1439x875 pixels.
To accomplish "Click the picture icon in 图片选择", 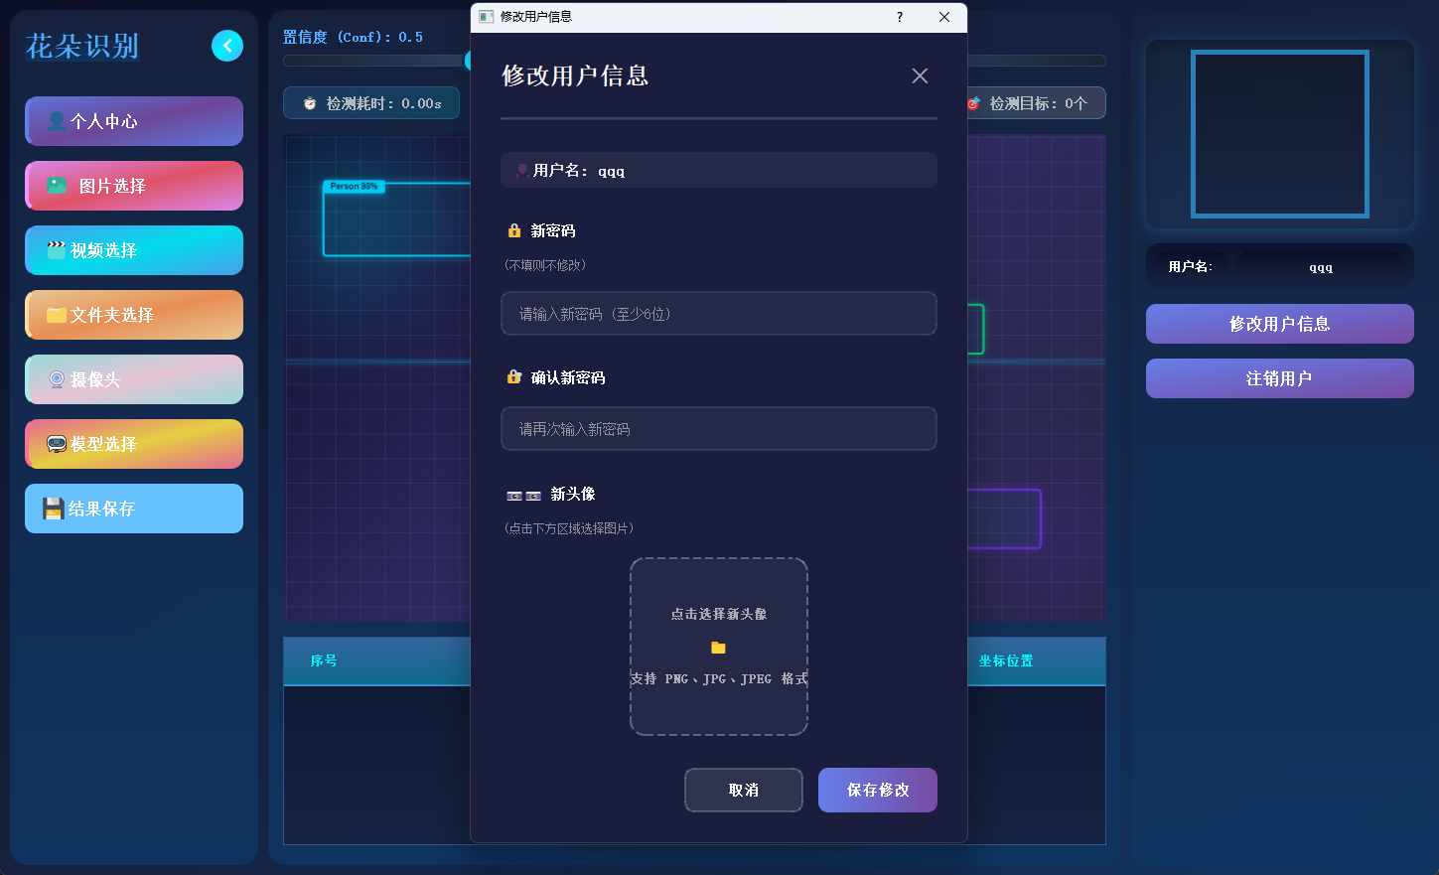I will tap(58, 186).
